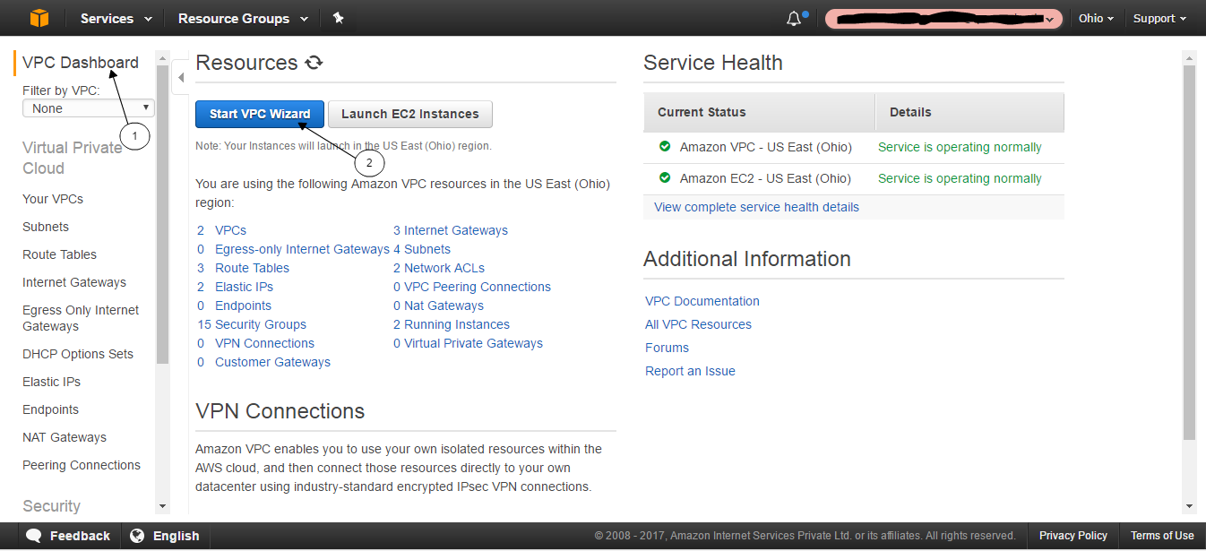Viewport: 1206px width, 551px height.
Task: Open the Forums link
Action: click(667, 348)
